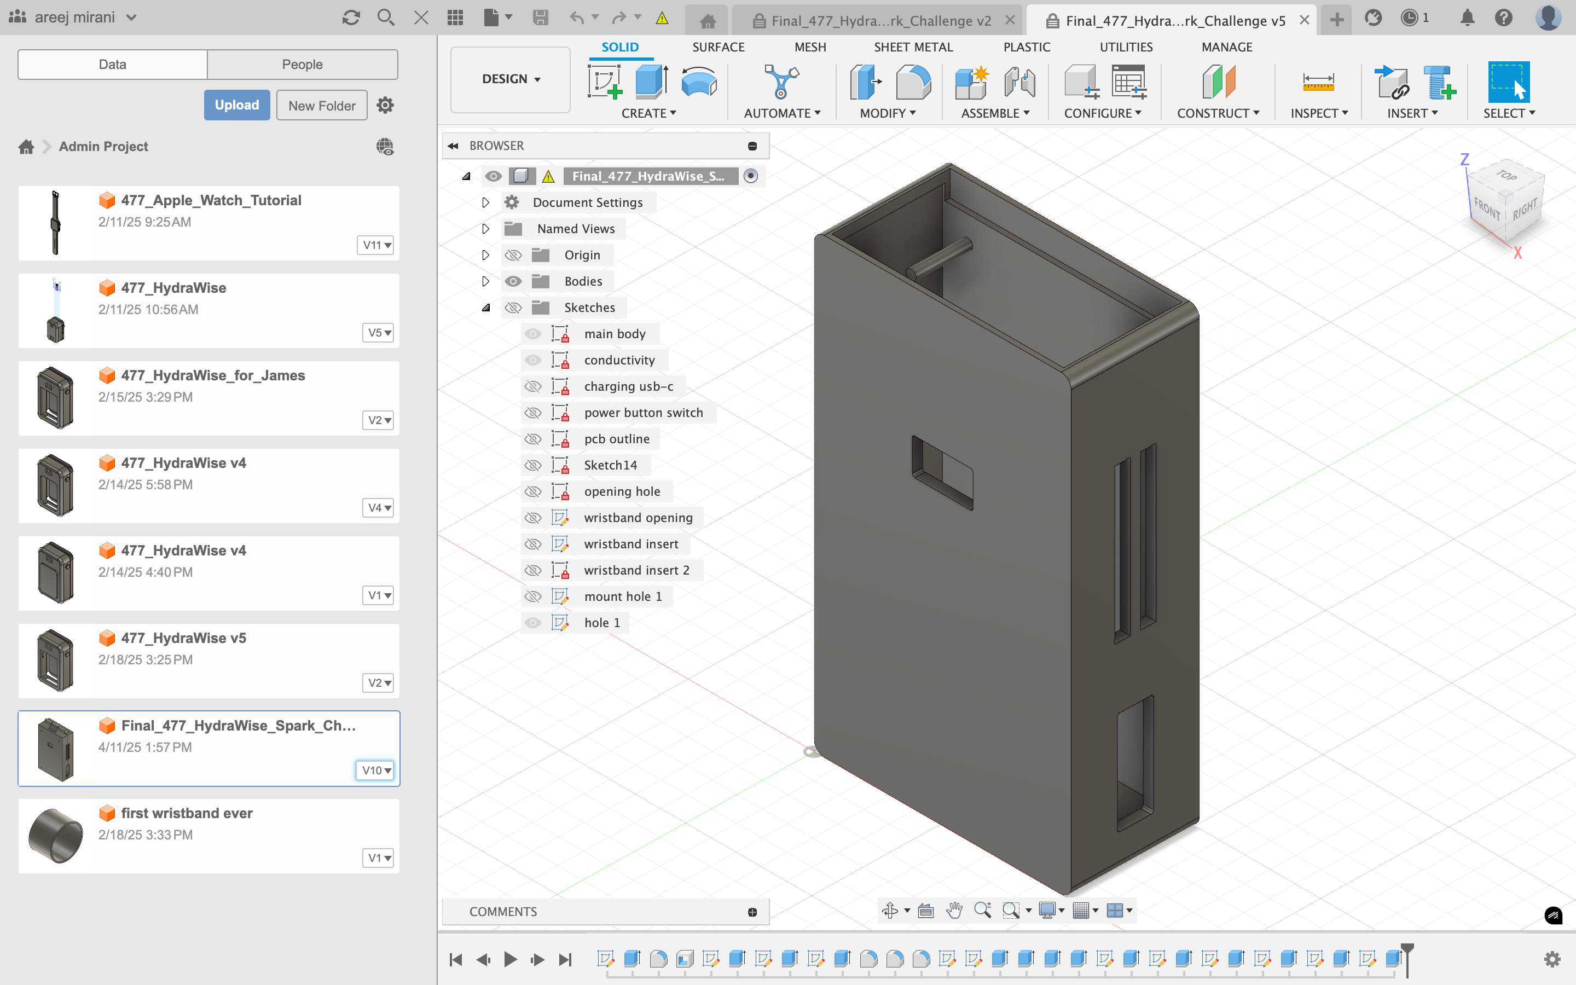Toggle visibility of the Bodies folder
This screenshot has height=985, width=1576.
coord(513,281)
